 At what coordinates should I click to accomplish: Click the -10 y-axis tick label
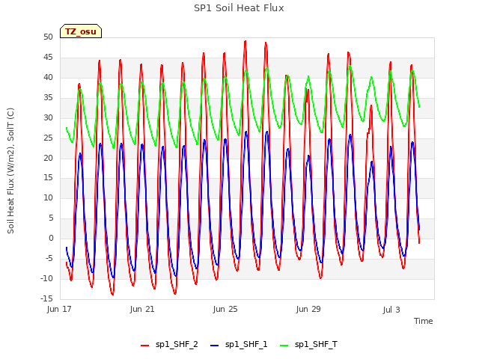coord(46,278)
